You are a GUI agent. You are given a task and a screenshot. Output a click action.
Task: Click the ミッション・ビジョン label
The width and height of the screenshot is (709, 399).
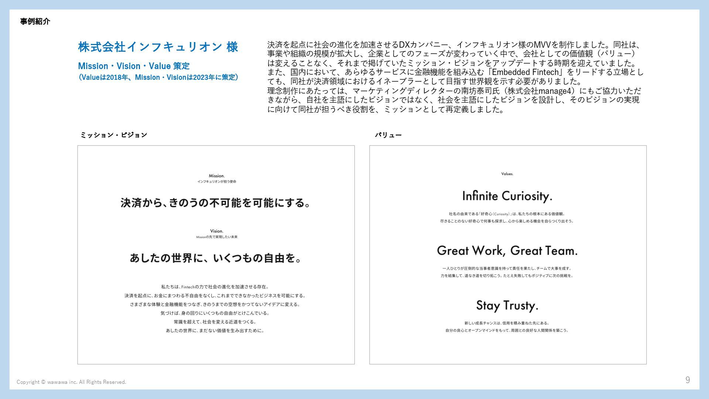[114, 135]
